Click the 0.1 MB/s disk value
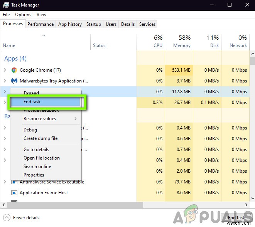 209,103
